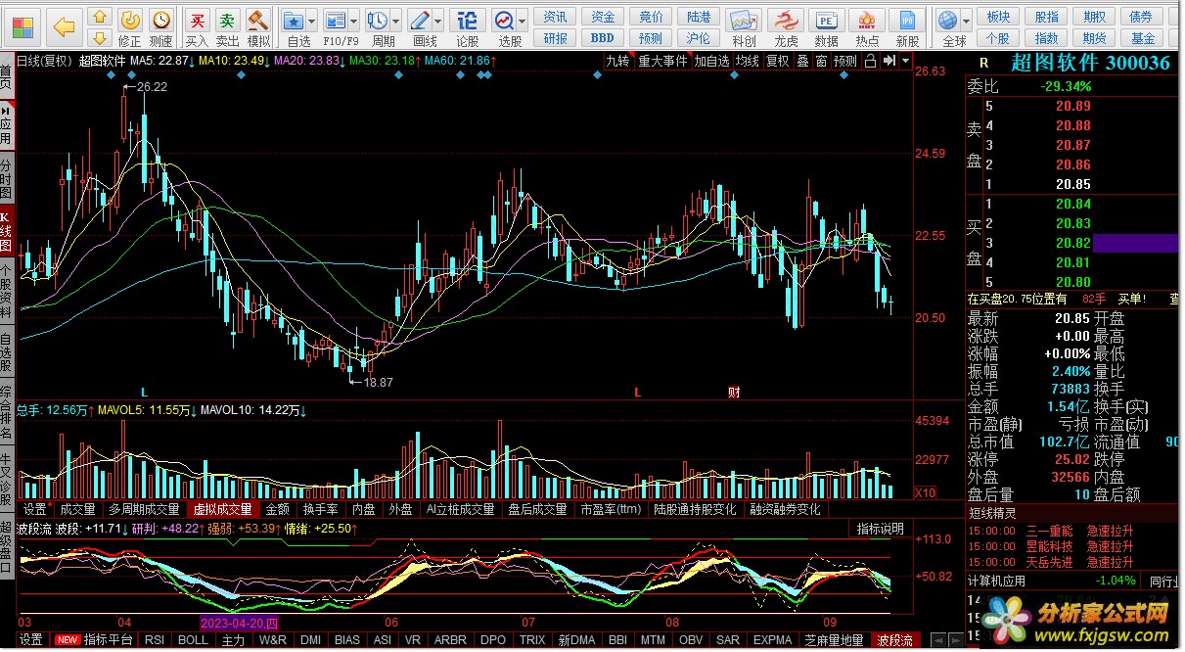Image resolution: width=1185 pixels, height=652 pixels.
Task: Click the BBD toolbar button
Action: pyautogui.click(x=603, y=38)
